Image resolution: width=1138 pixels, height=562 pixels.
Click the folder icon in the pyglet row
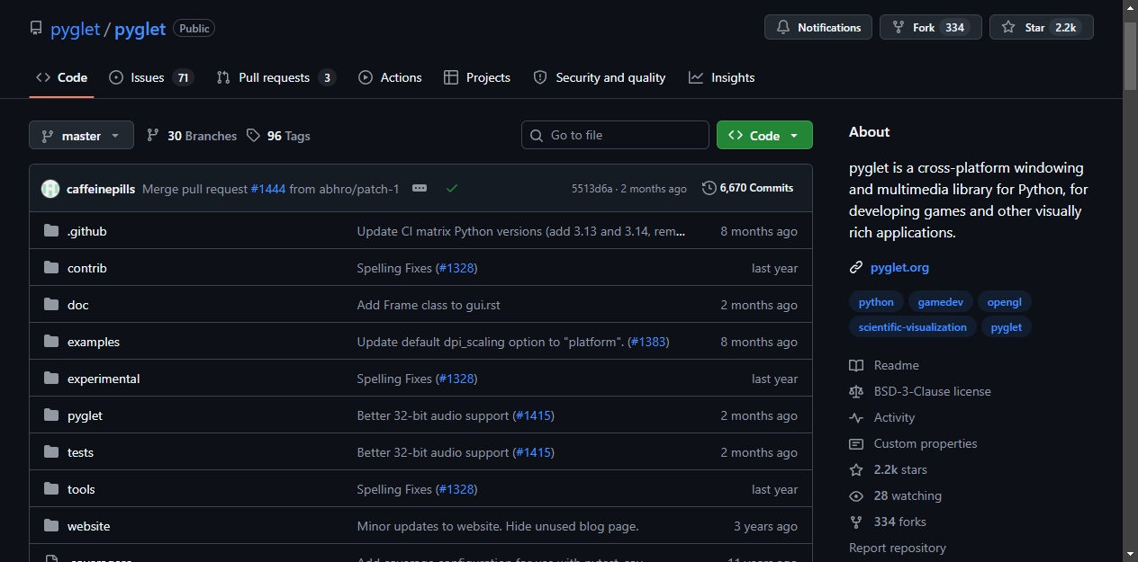[51, 415]
